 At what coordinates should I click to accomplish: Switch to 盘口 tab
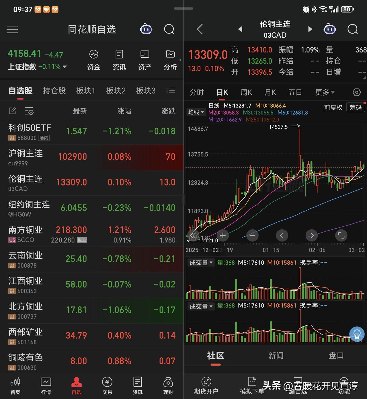pos(336,356)
